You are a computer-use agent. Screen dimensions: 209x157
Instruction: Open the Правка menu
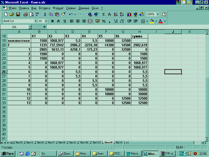pos(24,8)
